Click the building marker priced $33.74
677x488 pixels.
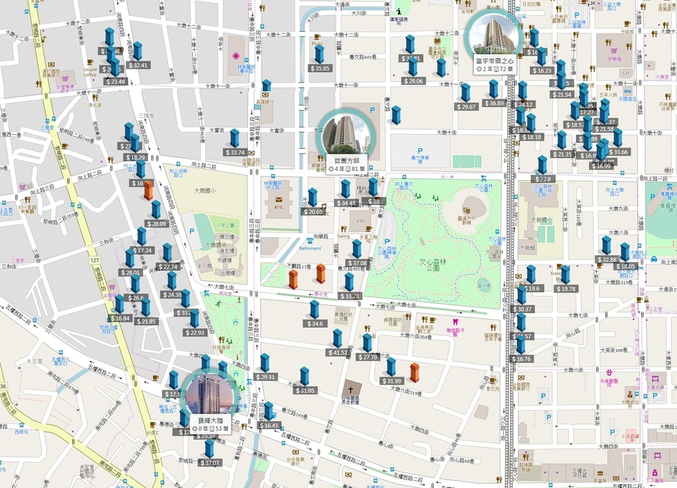pos(235,138)
